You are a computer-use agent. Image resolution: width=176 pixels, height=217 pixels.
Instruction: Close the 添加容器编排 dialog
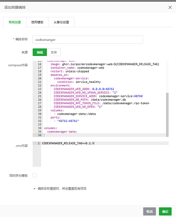coord(170,7)
